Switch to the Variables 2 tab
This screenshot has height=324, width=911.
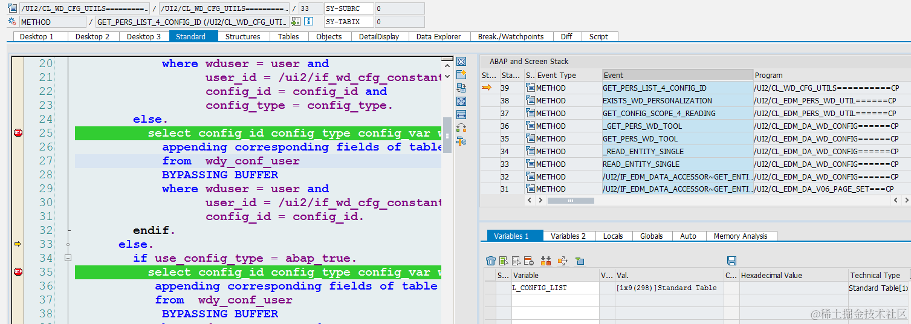pos(568,236)
